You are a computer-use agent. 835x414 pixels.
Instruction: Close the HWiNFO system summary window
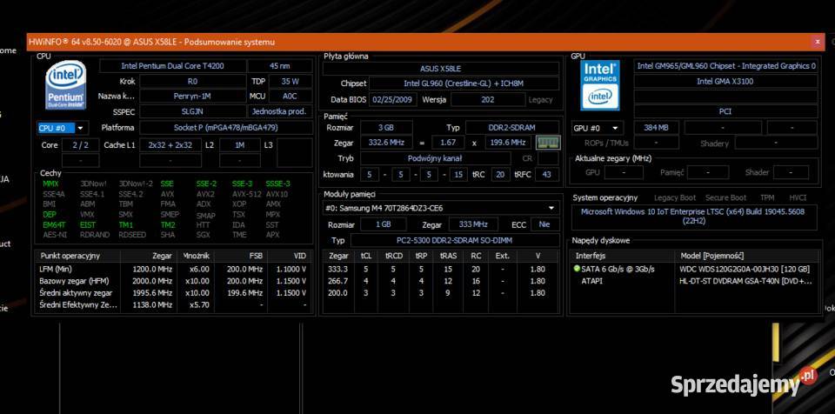818,42
